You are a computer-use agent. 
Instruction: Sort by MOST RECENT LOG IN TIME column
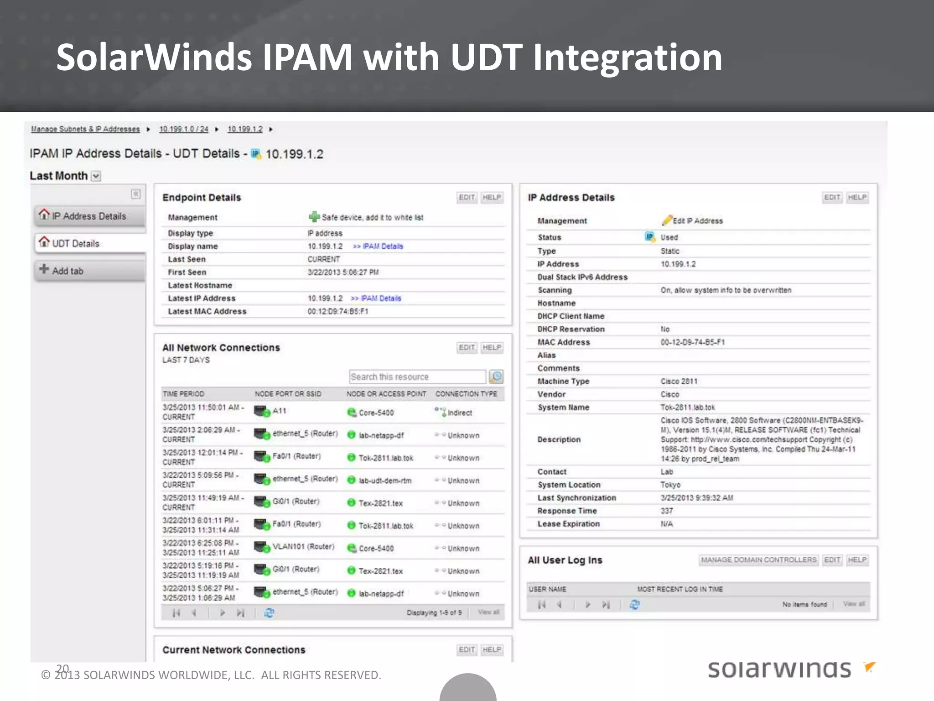click(680, 590)
